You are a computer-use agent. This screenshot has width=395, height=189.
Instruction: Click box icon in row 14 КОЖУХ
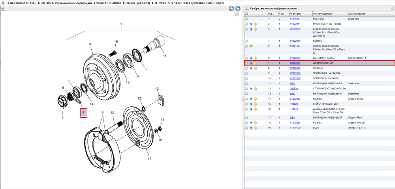255,99
